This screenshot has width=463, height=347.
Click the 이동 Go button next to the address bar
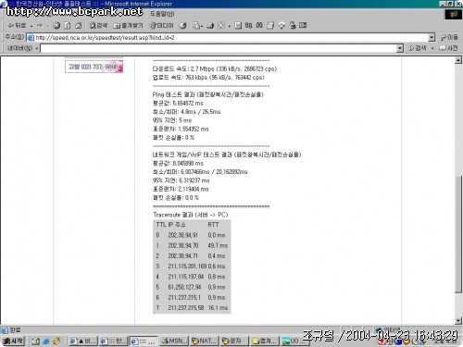449,37
